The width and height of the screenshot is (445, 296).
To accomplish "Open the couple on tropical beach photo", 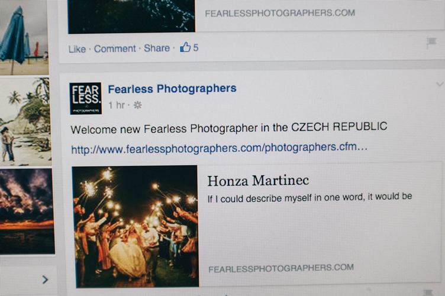I will coord(25,121).
